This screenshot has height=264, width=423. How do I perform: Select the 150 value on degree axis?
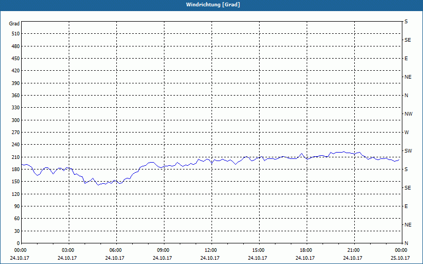16,182
